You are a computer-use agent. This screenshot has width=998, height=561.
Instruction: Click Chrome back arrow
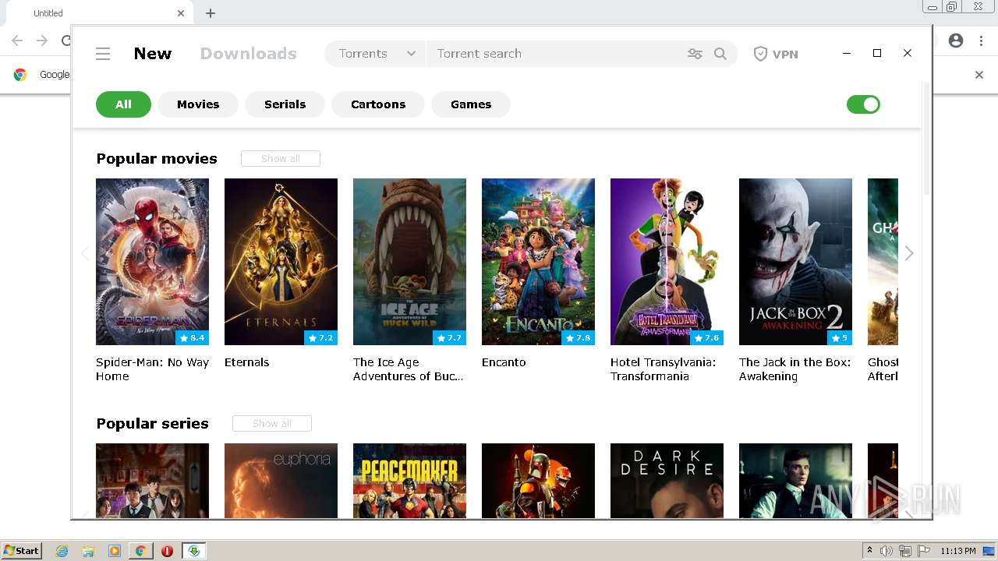tap(17, 41)
